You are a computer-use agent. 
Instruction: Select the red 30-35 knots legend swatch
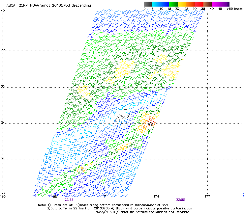click(x=199, y=4)
